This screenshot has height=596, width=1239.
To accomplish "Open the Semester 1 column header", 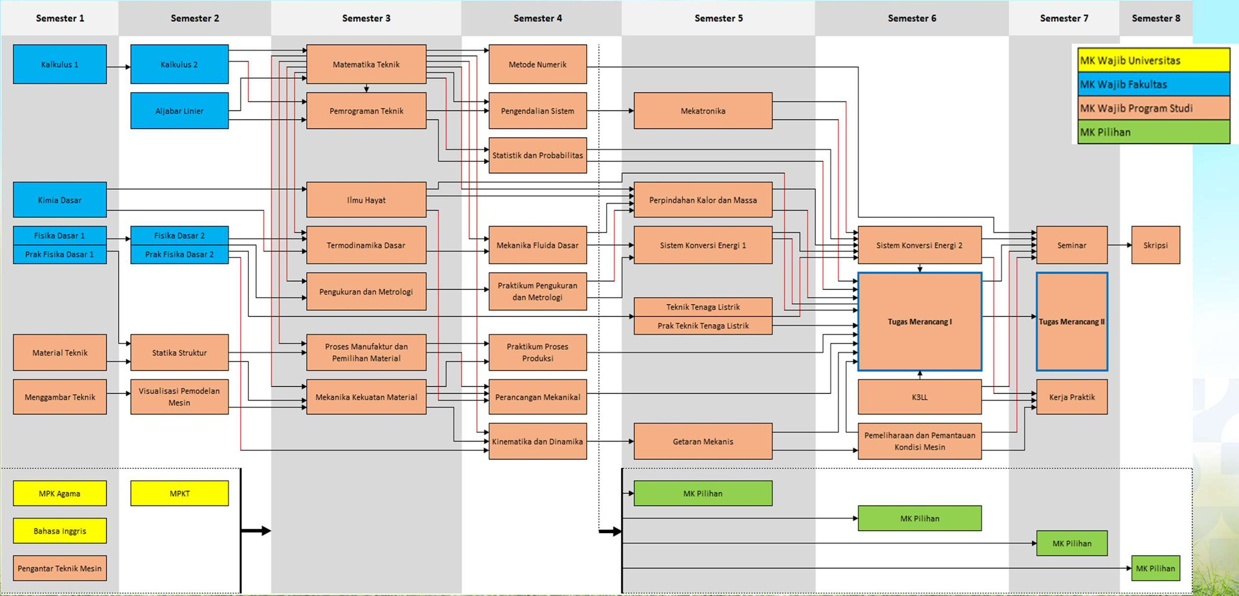I will [59, 18].
